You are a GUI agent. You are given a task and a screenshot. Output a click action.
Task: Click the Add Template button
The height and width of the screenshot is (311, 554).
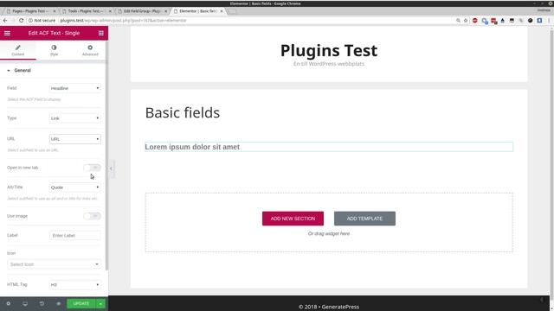(364, 219)
